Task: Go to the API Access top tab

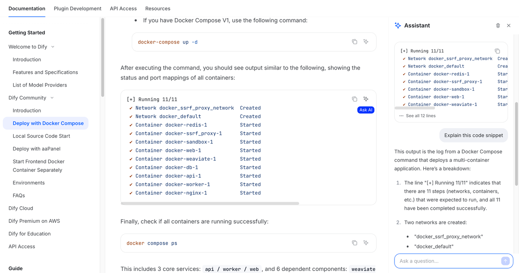Action: tap(123, 8)
